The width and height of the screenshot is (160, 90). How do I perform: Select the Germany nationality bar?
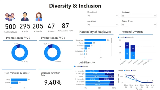pos(87,45)
